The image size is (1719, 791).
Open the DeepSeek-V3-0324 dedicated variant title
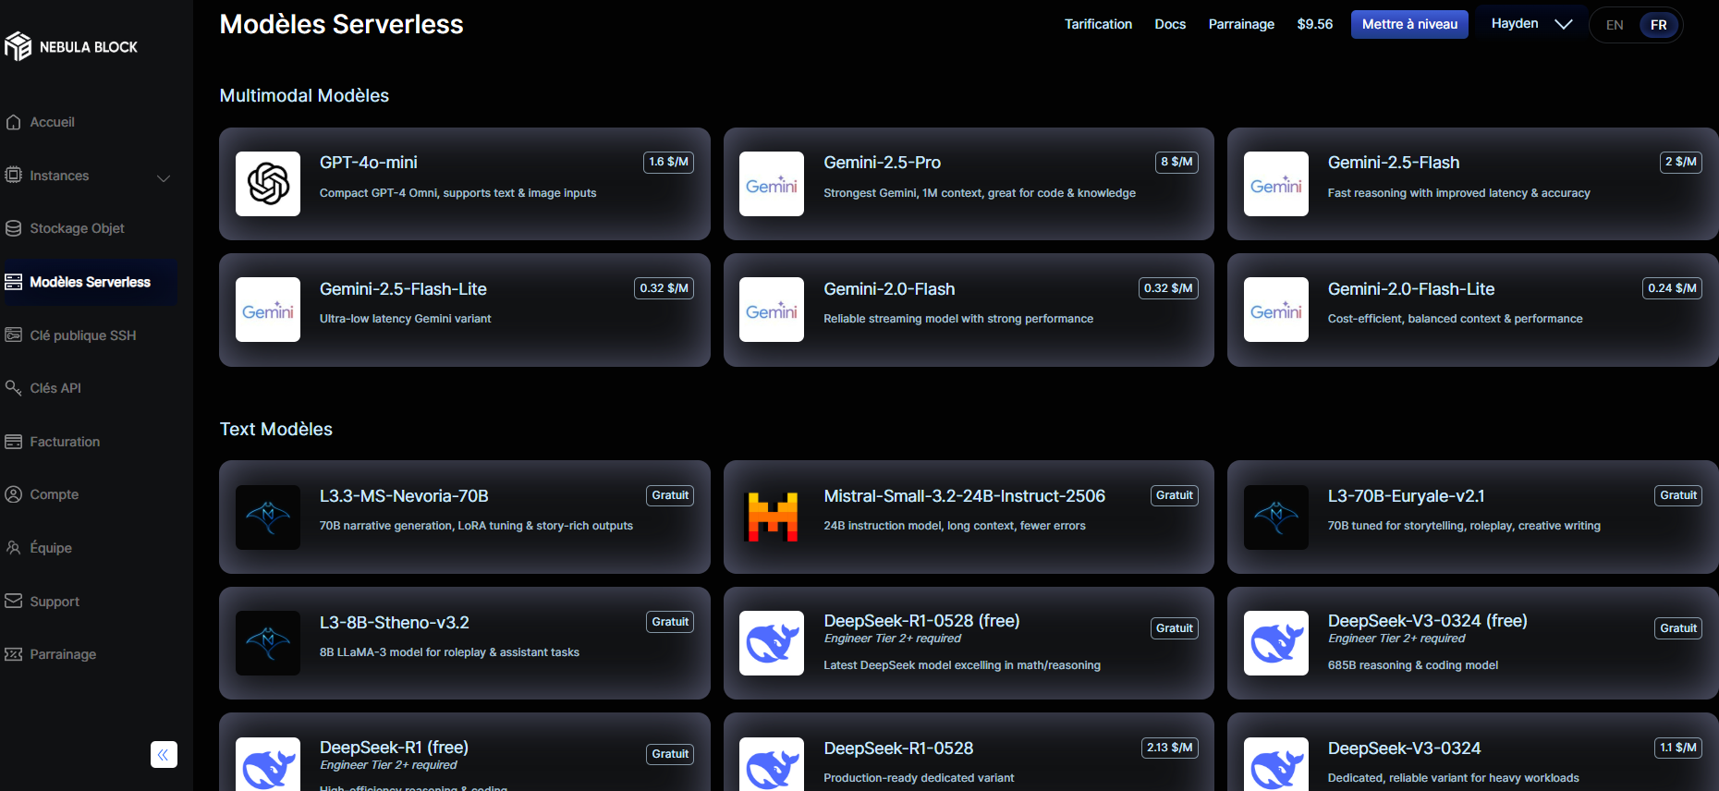pos(1405,748)
